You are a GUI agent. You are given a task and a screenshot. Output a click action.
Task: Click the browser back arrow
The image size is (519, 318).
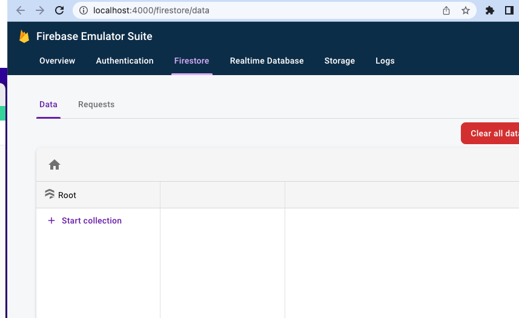[x=21, y=10]
